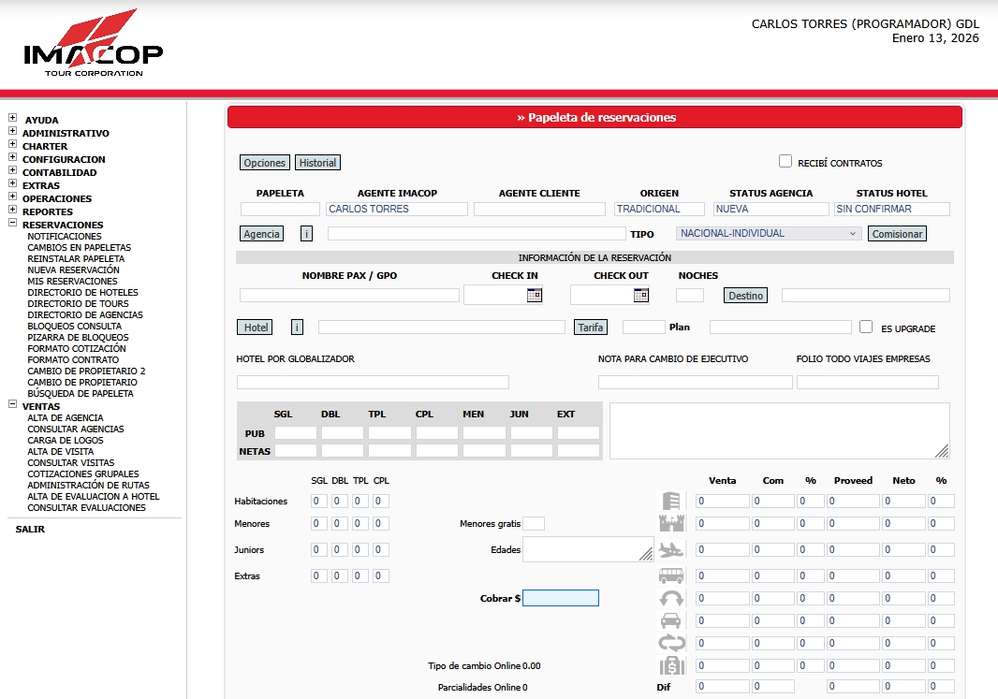Image resolution: width=998 pixels, height=699 pixels.
Task: Select the airplane flight icon
Action: pyautogui.click(x=672, y=549)
